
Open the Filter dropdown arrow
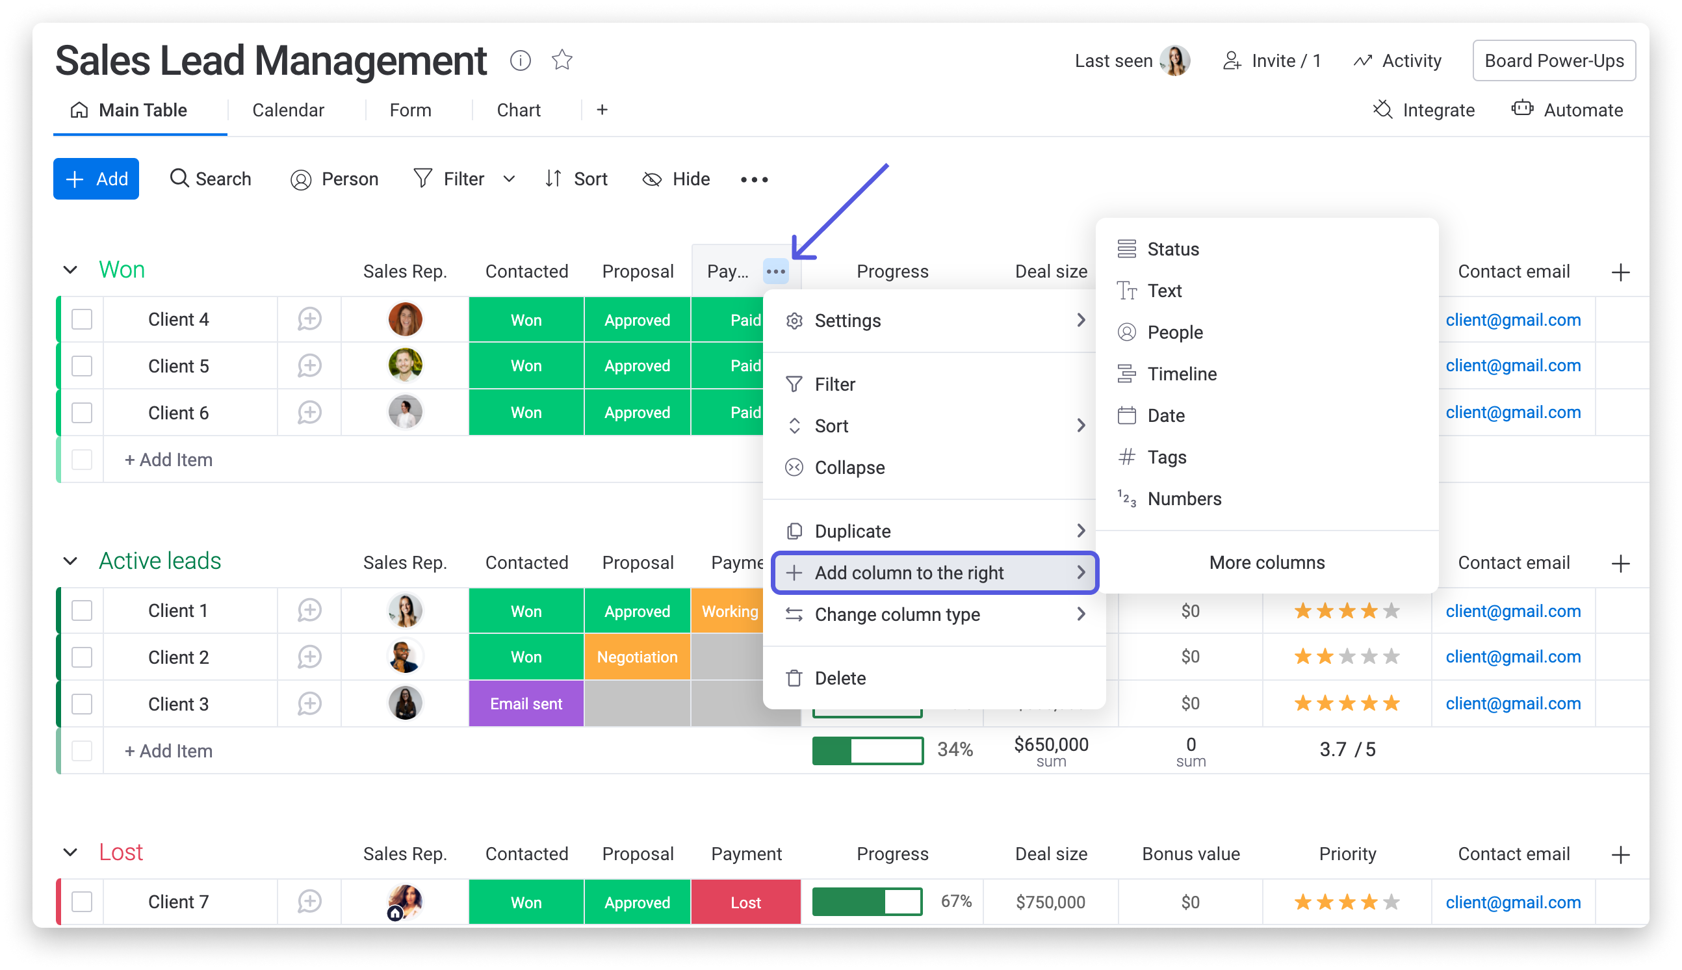click(x=509, y=179)
